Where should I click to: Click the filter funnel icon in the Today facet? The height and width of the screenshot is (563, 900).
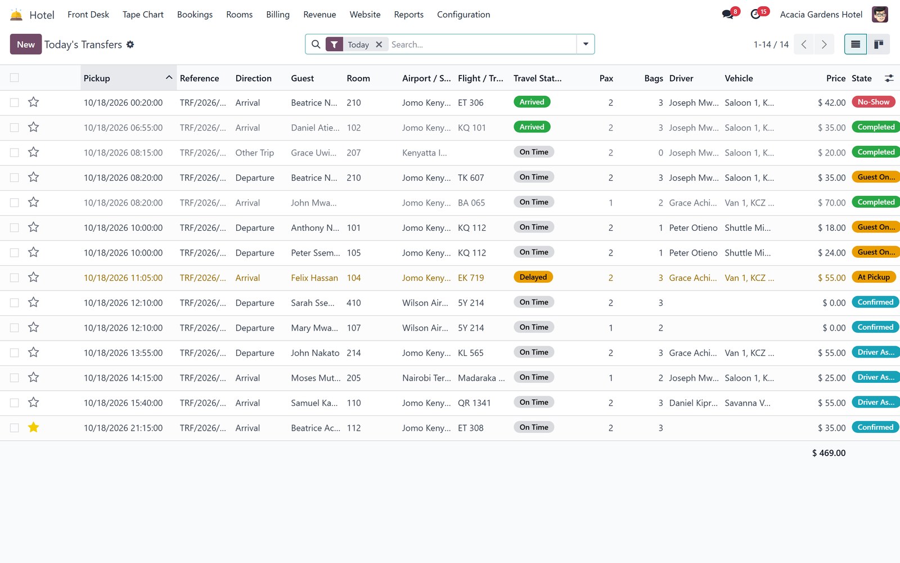[x=334, y=44]
